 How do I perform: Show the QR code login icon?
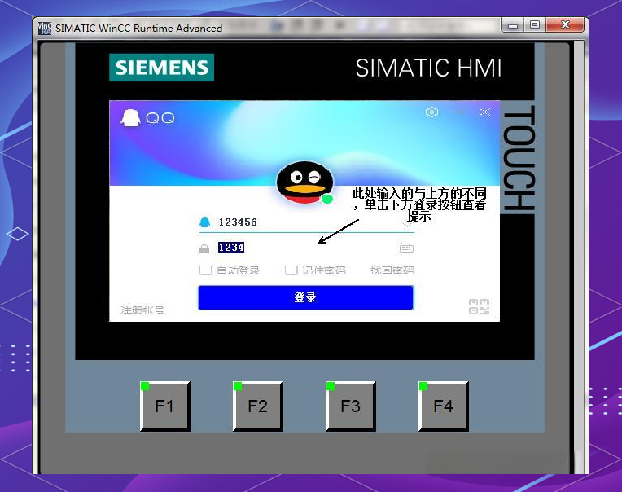coord(479,306)
